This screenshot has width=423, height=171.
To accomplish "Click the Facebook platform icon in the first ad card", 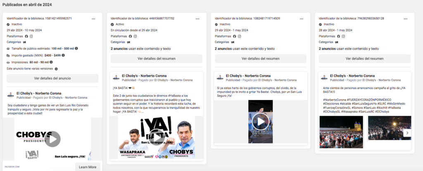I will click(26, 36).
